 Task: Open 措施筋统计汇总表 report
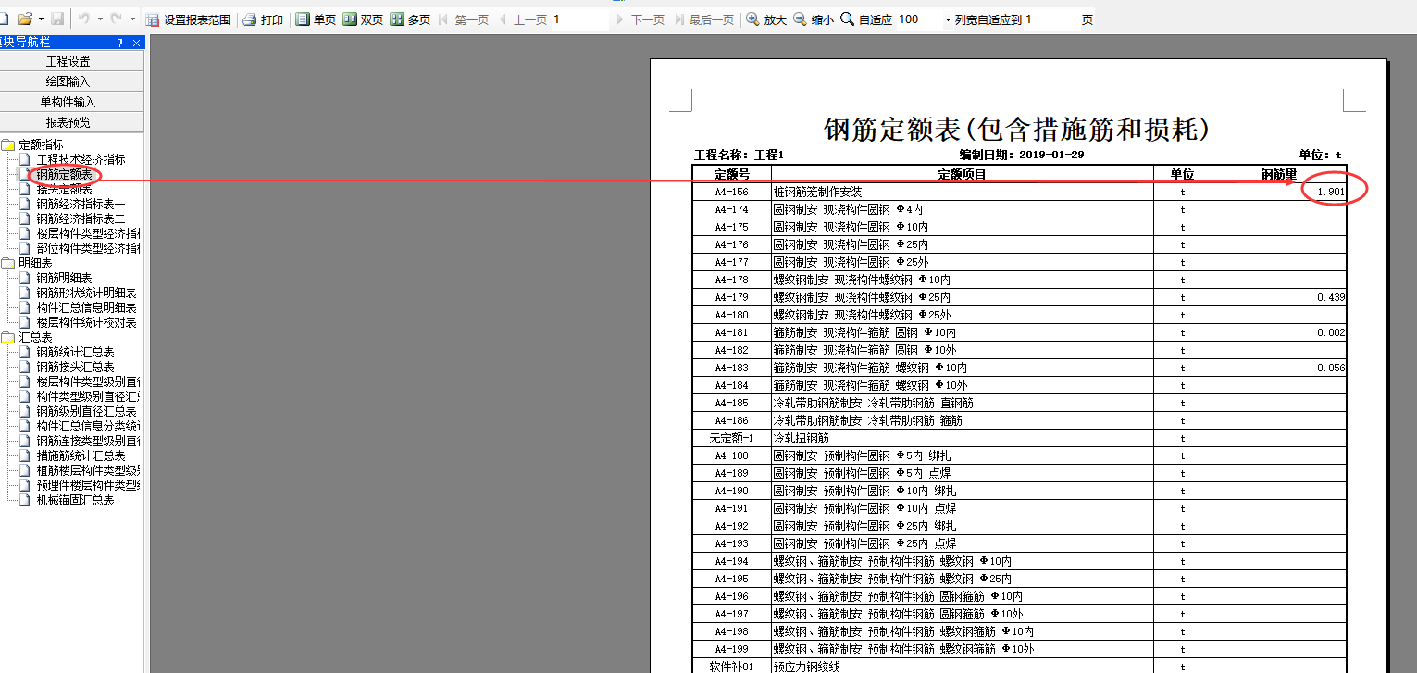pyautogui.click(x=81, y=455)
